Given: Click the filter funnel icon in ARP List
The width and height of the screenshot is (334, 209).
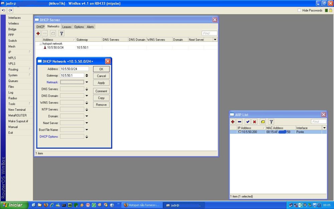Looking at the screenshot, I should click(x=271, y=122).
